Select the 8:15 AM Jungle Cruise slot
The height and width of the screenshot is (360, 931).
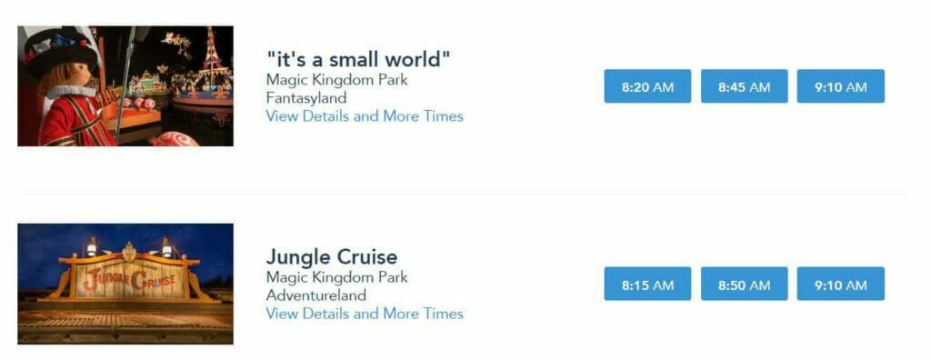tap(647, 284)
